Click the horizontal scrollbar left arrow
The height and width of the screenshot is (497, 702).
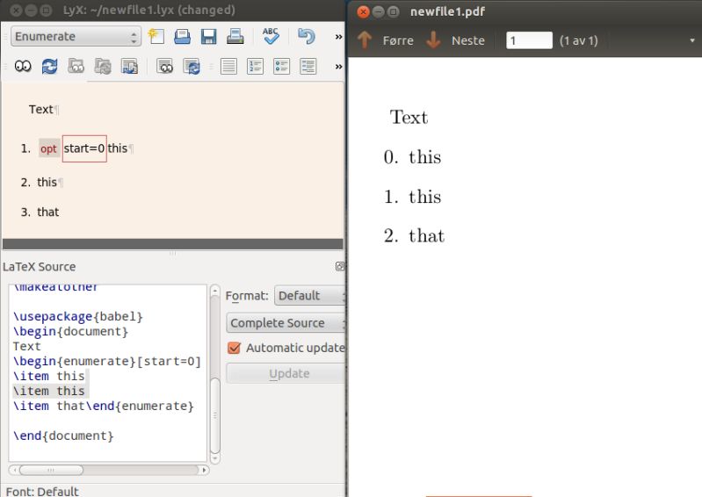pyautogui.click(x=14, y=470)
